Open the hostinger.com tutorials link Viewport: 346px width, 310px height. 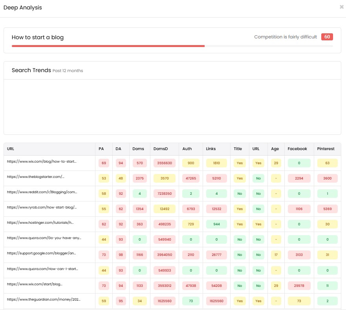tap(40, 223)
